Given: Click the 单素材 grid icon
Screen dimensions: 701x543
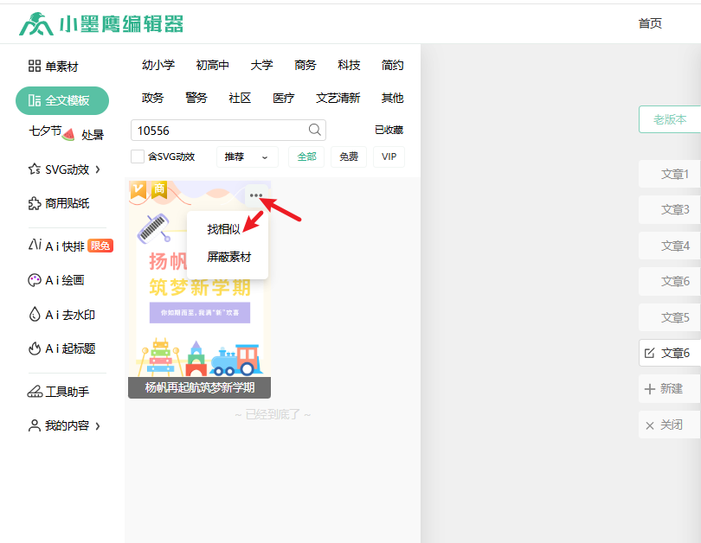Looking at the screenshot, I should coord(35,67).
